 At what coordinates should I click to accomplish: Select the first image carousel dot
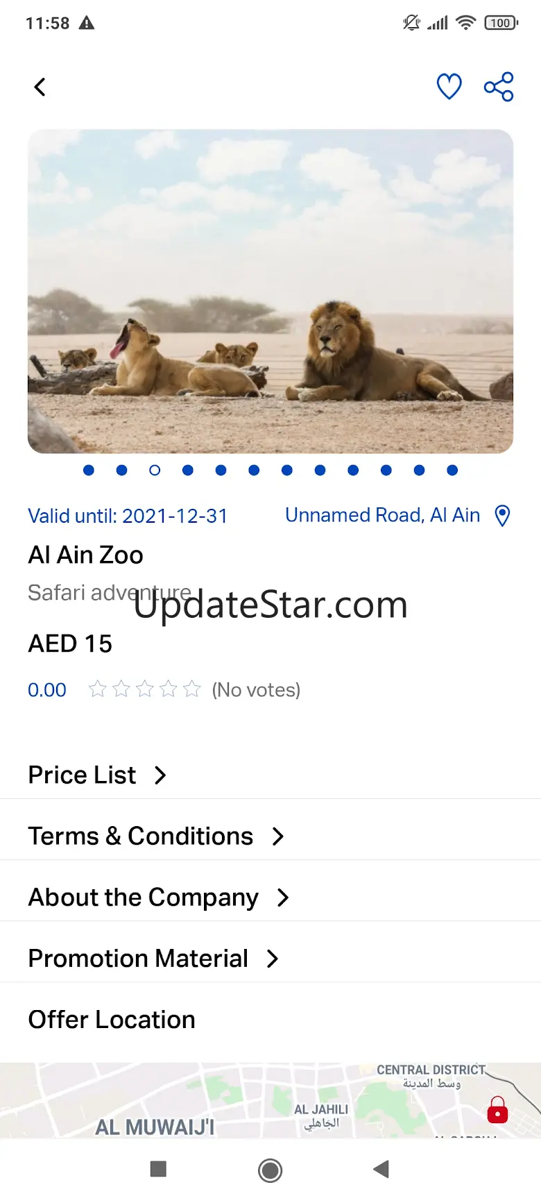(89, 471)
